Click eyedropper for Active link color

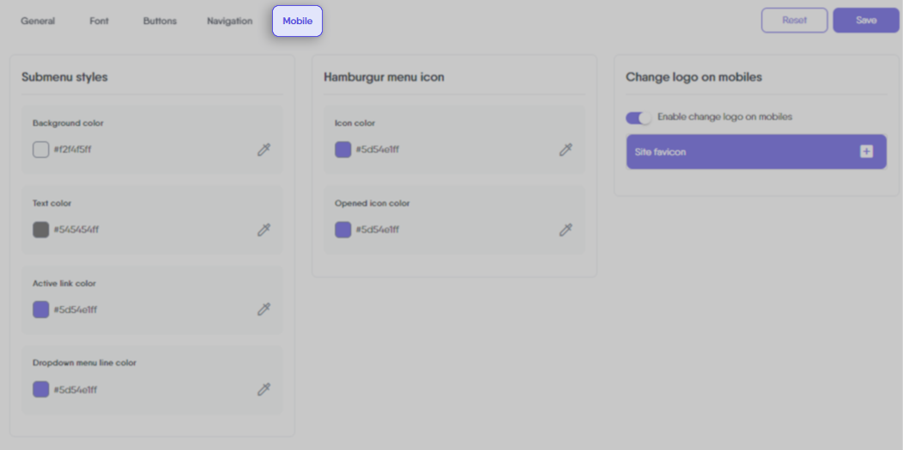point(264,309)
